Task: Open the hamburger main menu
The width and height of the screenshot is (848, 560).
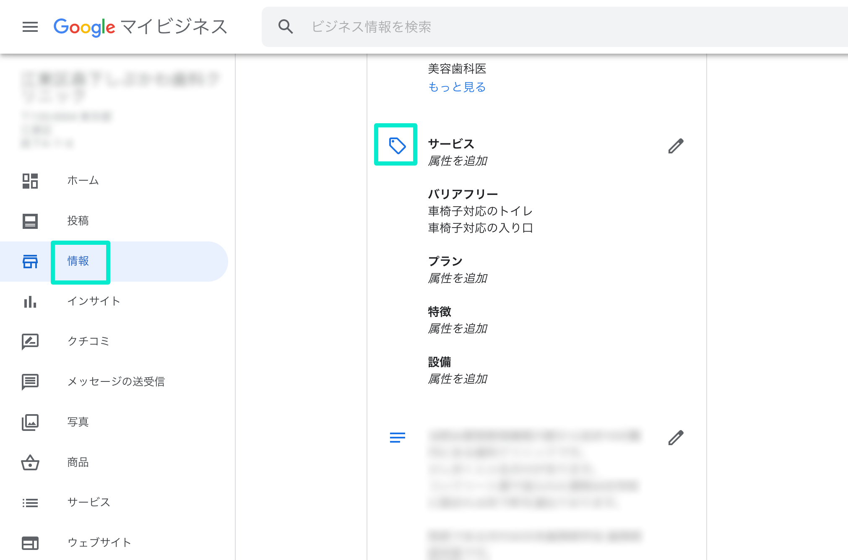Action: 30,27
